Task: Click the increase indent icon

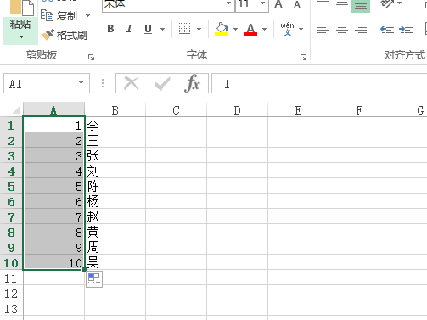Action: [x=406, y=29]
